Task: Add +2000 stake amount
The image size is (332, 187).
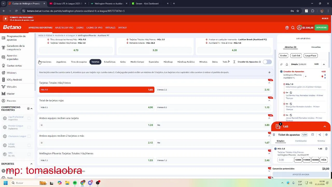Action: pos(298,160)
